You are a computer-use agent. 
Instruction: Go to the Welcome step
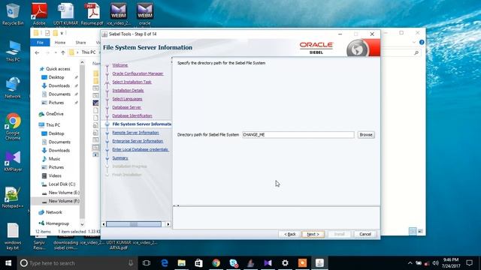click(120, 65)
